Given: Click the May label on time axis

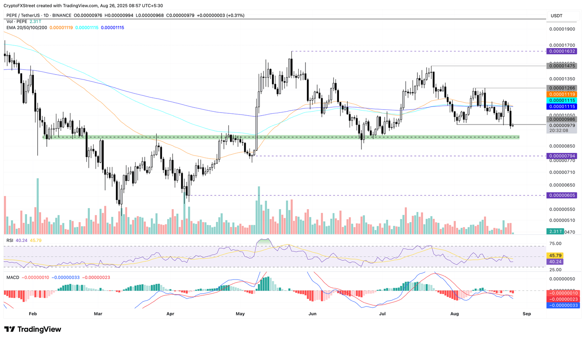Looking at the screenshot, I should (x=240, y=314).
